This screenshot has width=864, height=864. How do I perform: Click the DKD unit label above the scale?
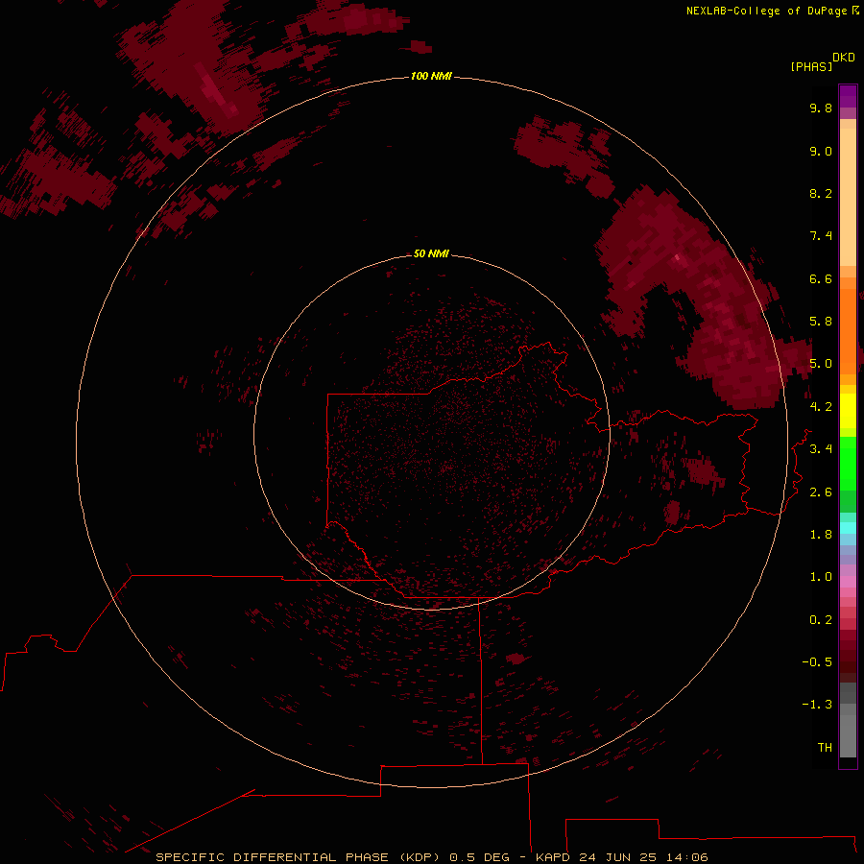click(844, 57)
